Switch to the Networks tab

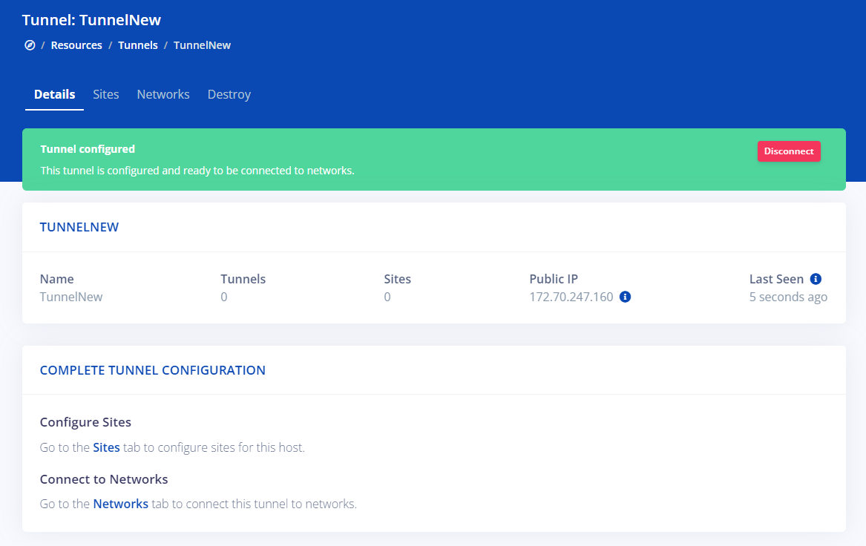click(x=163, y=94)
